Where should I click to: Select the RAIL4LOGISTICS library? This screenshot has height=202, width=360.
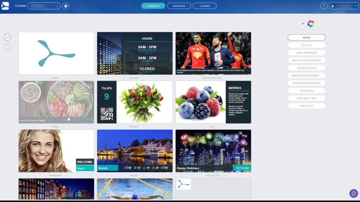(x=307, y=68)
